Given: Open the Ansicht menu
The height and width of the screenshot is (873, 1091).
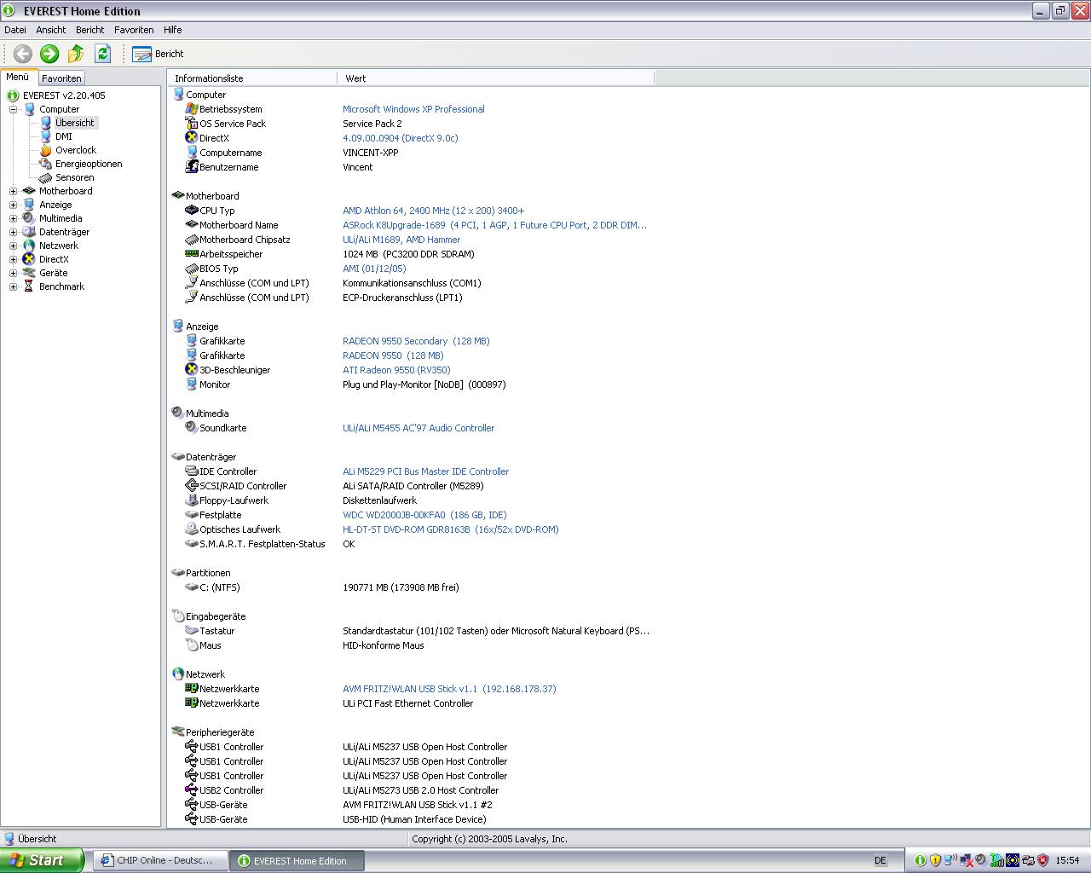Looking at the screenshot, I should click(x=51, y=30).
